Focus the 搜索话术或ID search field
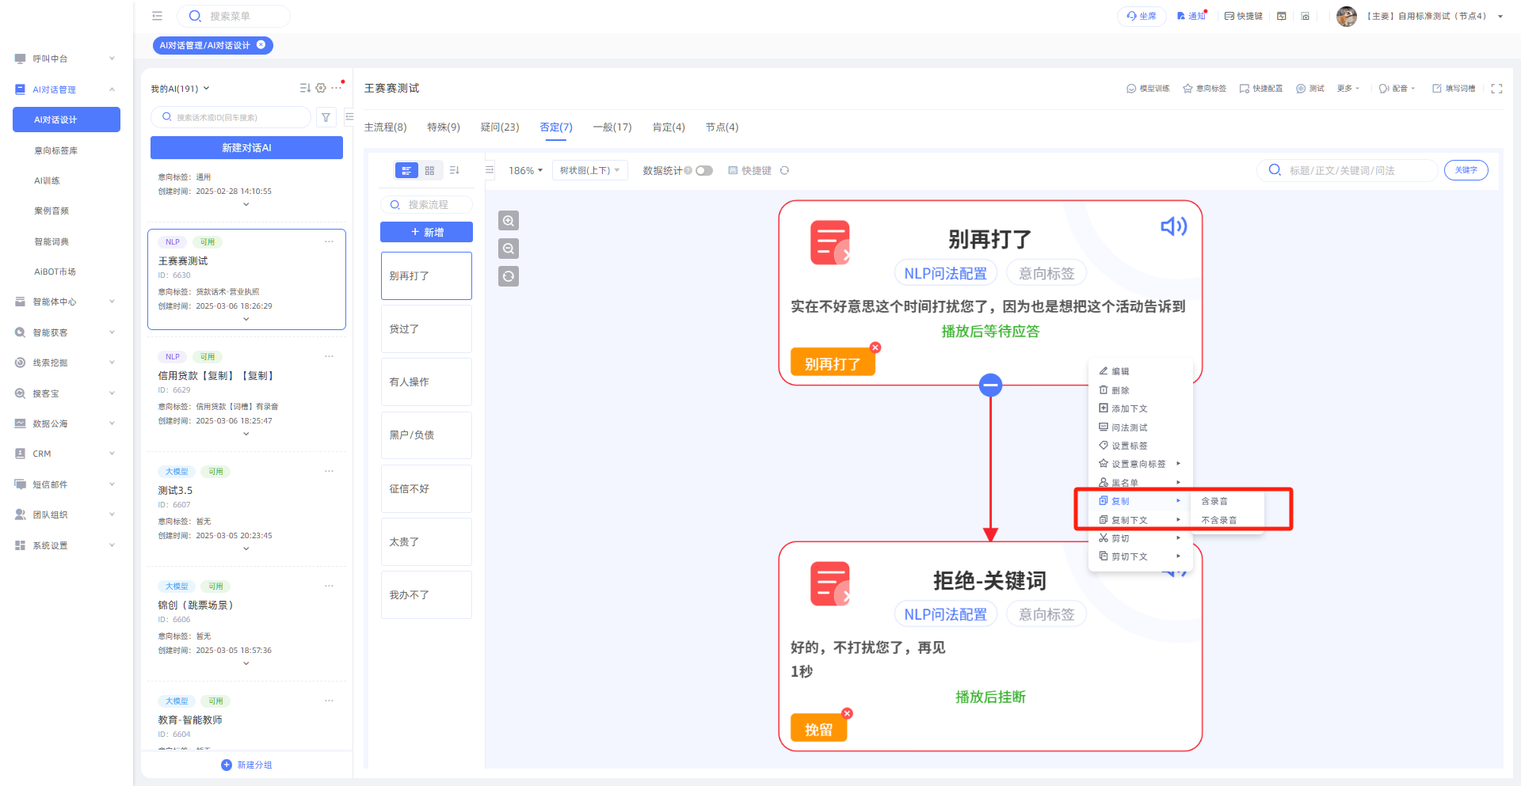The image size is (1521, 786). (231, 117)
